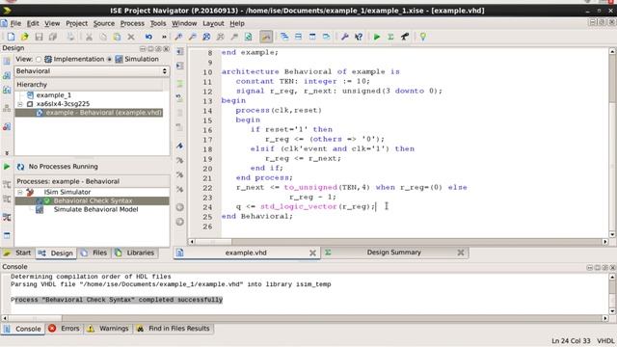Image resolution: width=617 pixels, height=347 pixels.
Task: Open the Layout menu
Action: click(x=213, y=23)
